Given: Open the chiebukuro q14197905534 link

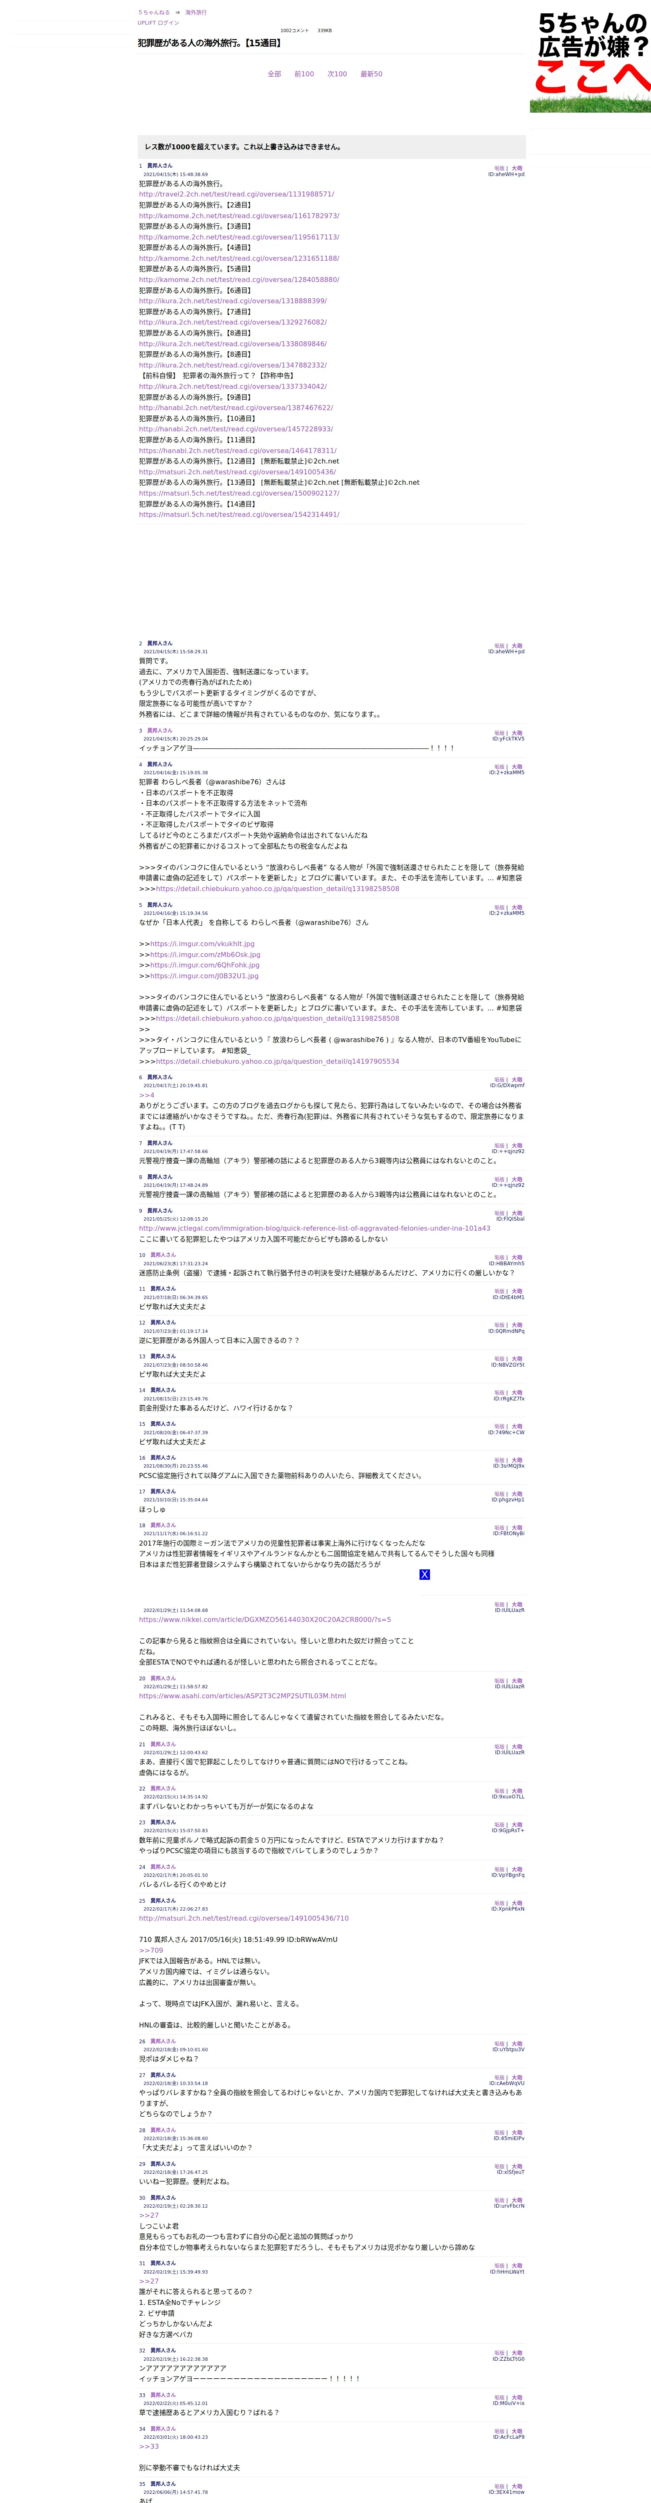Looking at the screenshot, I should click(x=277, y=1062).
